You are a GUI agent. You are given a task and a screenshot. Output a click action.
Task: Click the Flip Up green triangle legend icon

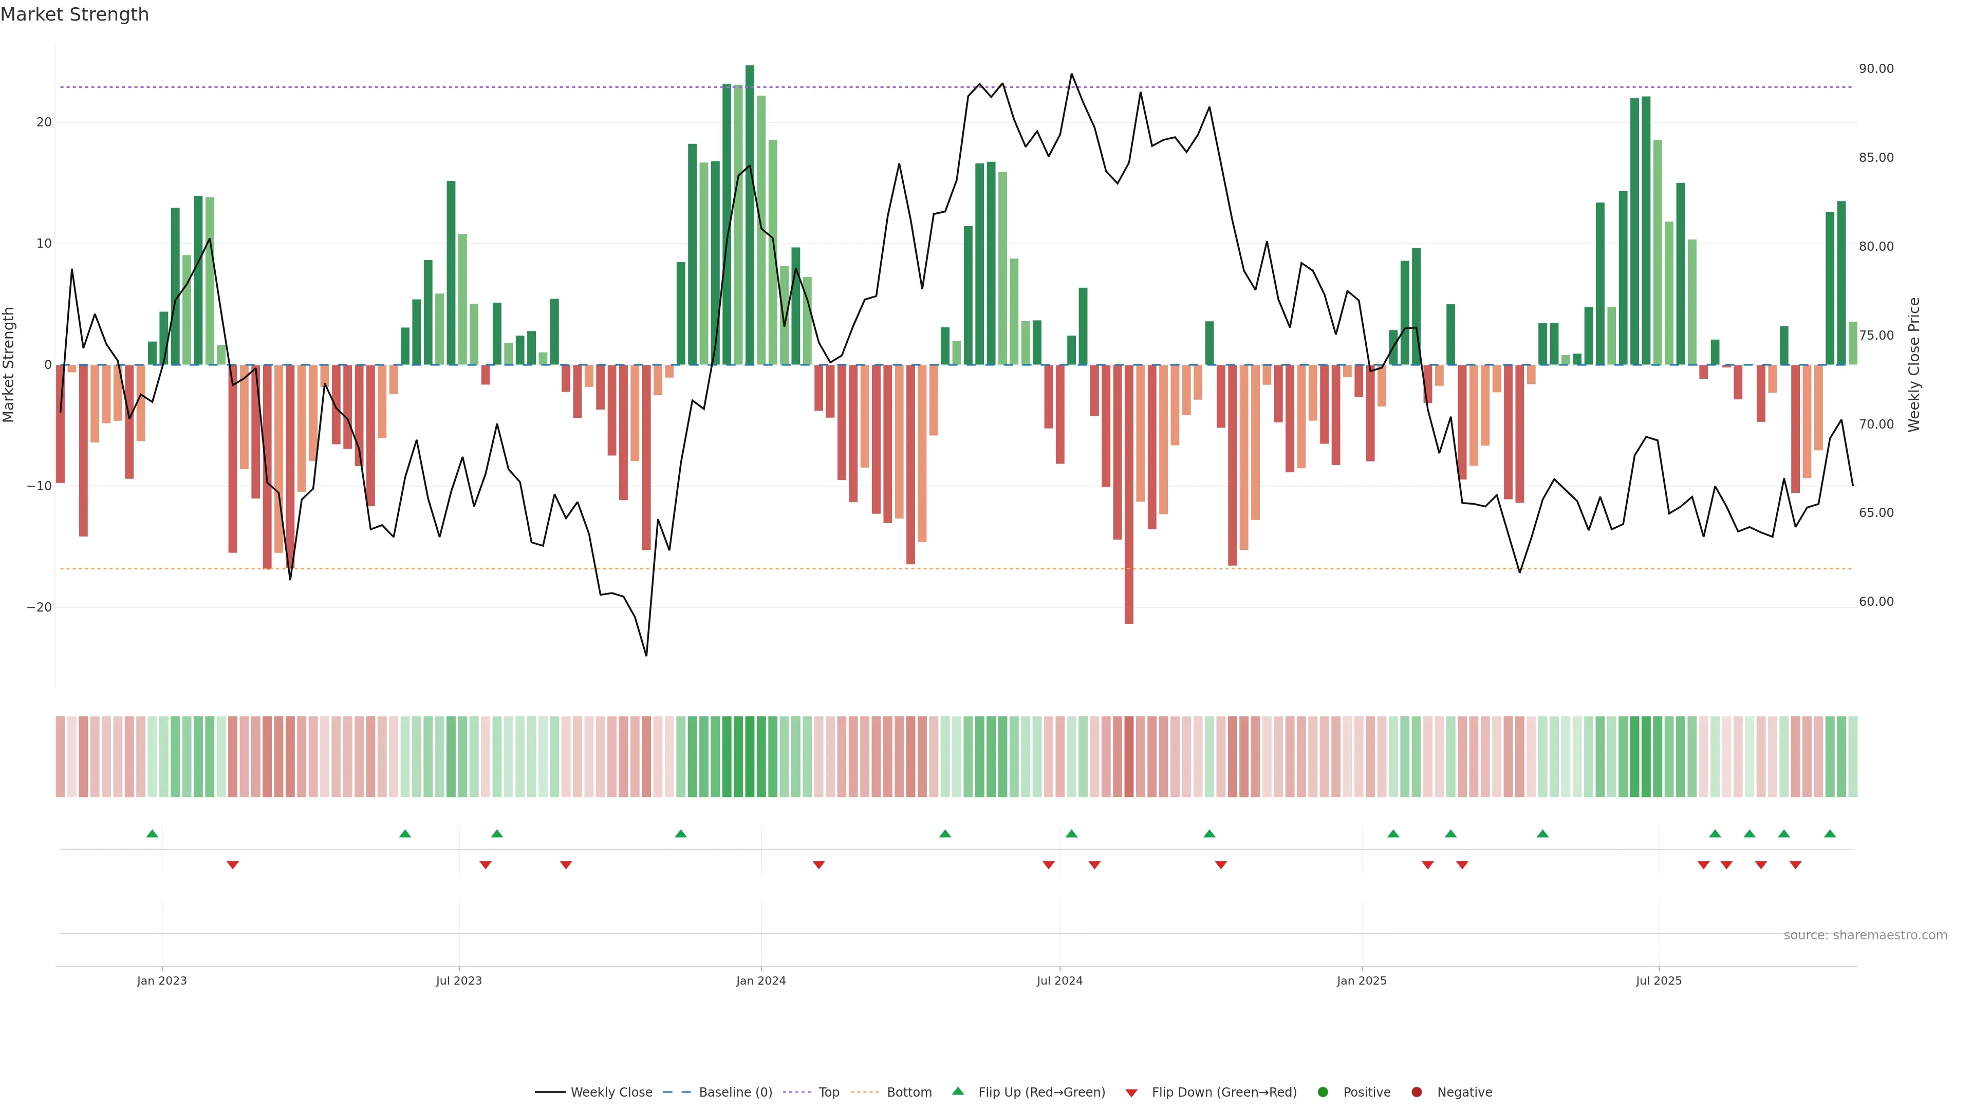[957, 1091]
